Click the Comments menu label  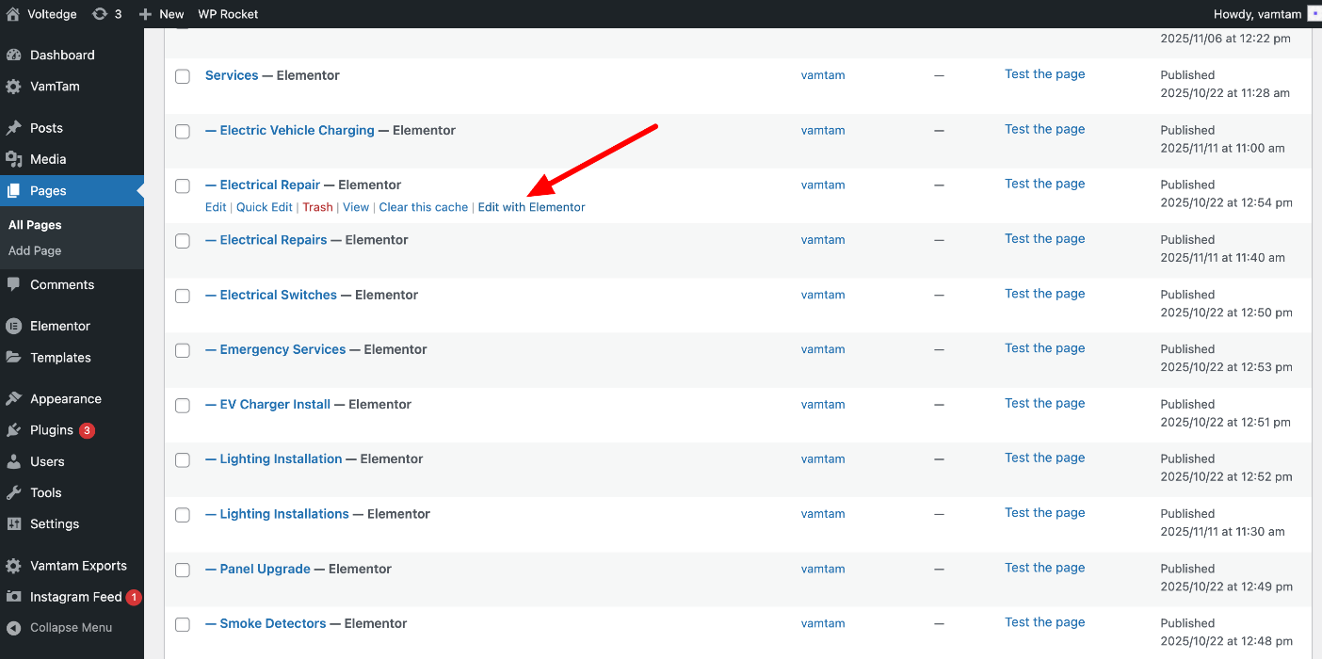[x=62, y=284]
